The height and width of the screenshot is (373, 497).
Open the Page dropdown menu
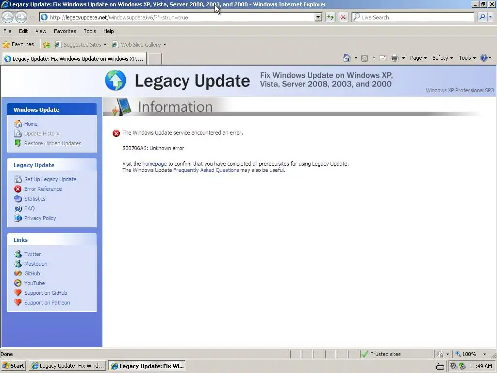[418, 58]
